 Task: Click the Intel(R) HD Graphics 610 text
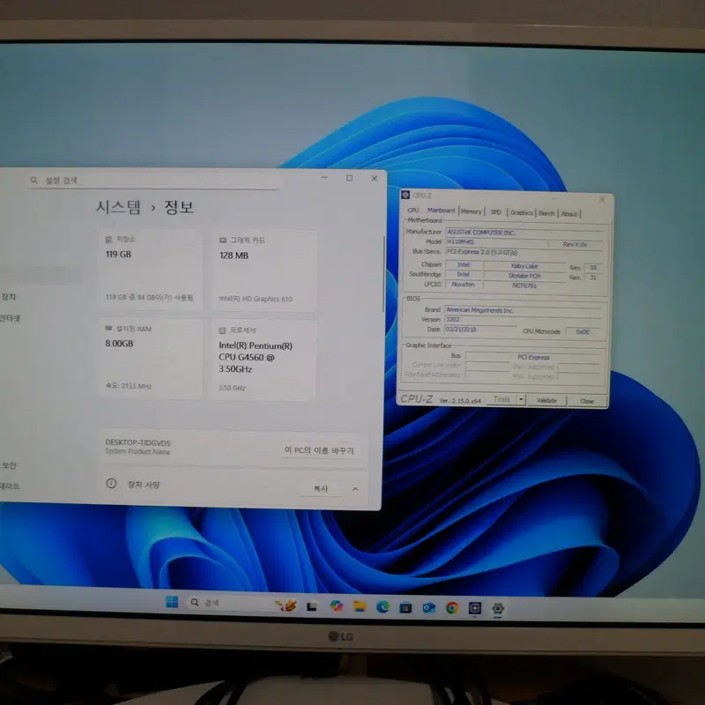click(256, 299)
